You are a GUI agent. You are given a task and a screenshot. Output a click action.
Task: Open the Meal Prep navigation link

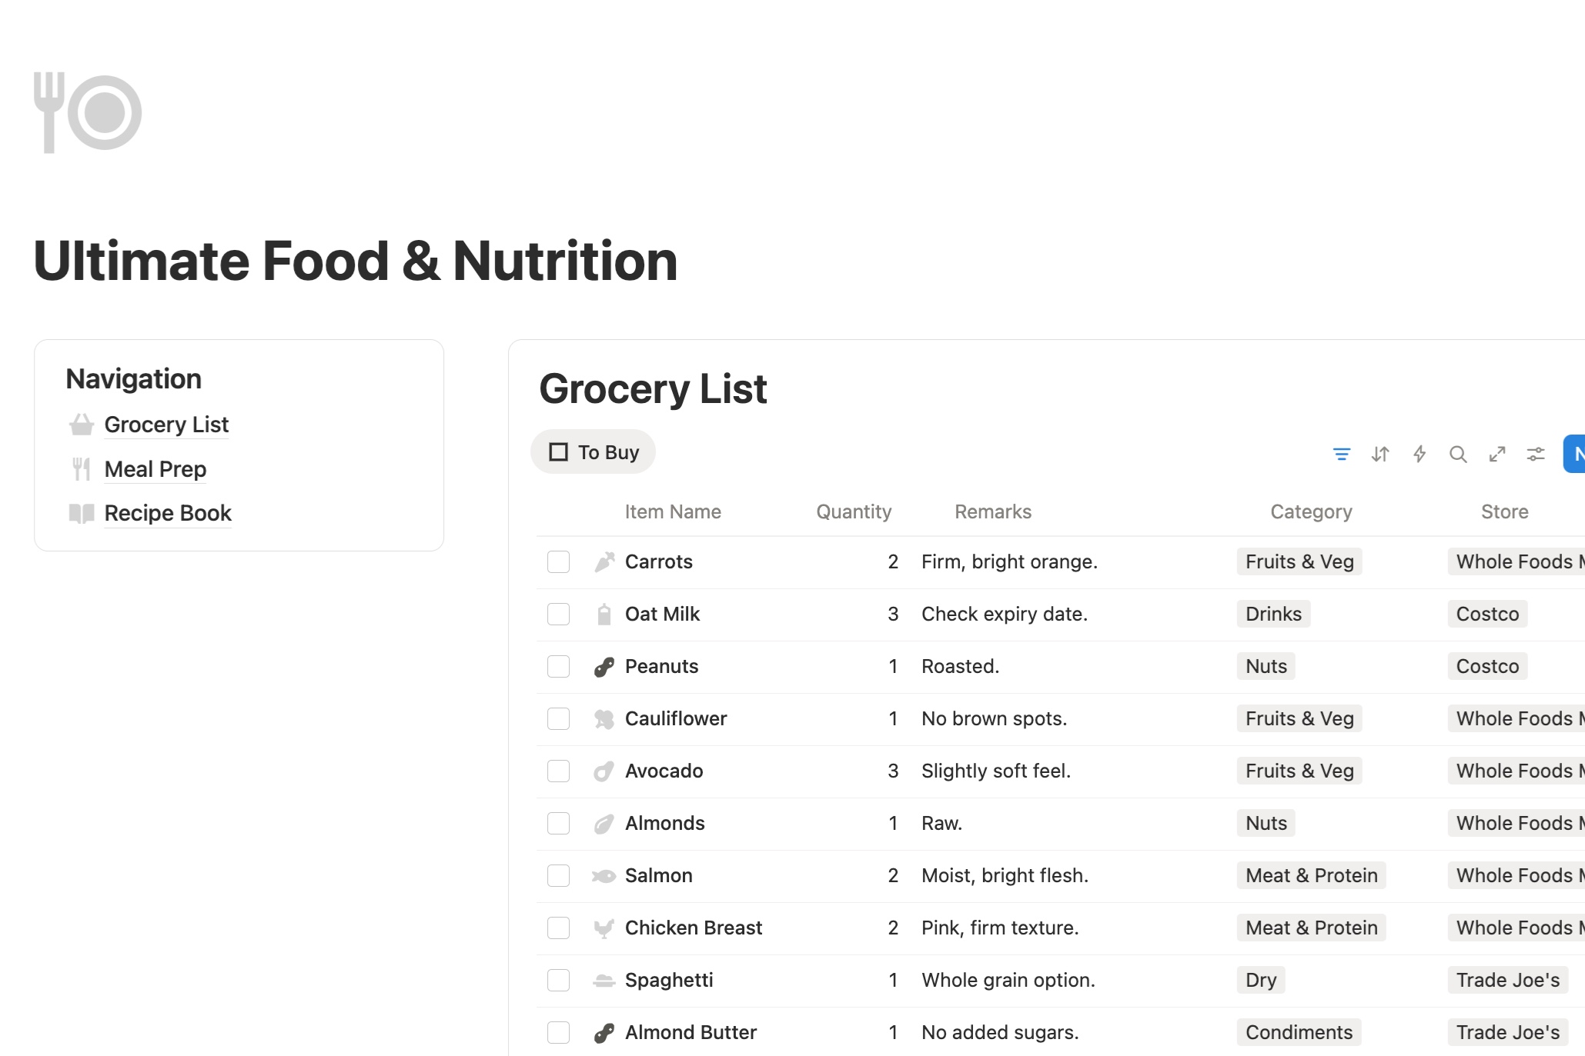(x=155, y=469)
